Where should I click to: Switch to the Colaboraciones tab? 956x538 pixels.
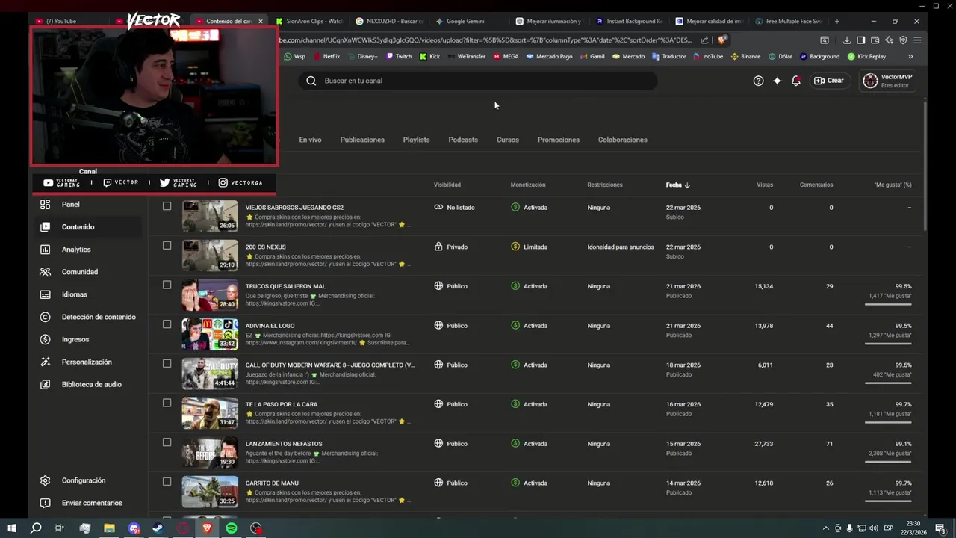(622, 140)
